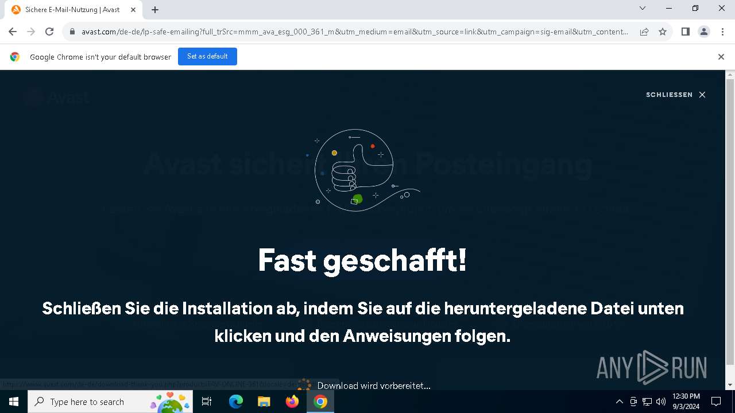Open network status tray icon

(x=647, y=402)
